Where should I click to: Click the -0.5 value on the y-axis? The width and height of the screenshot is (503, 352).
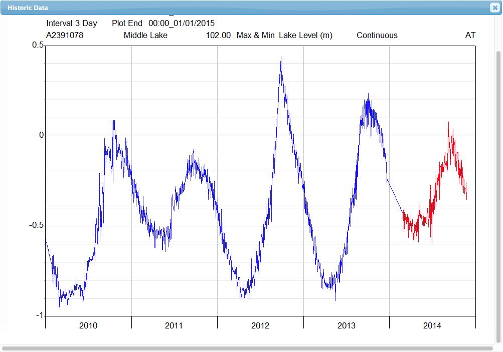point(36,225)
